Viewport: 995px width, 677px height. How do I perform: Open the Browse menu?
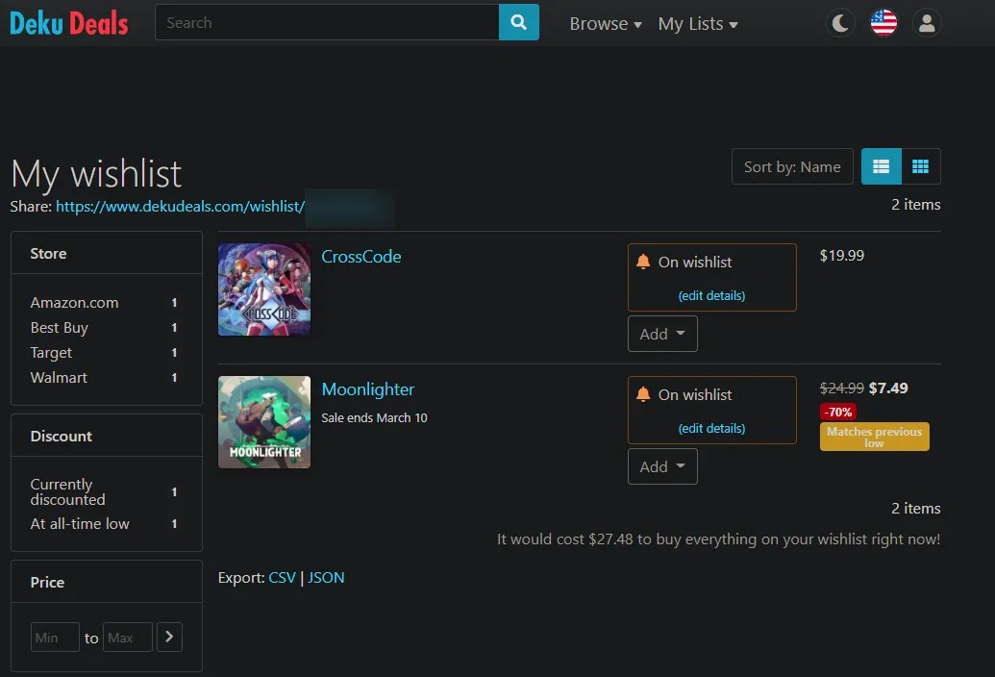point(605,23)
